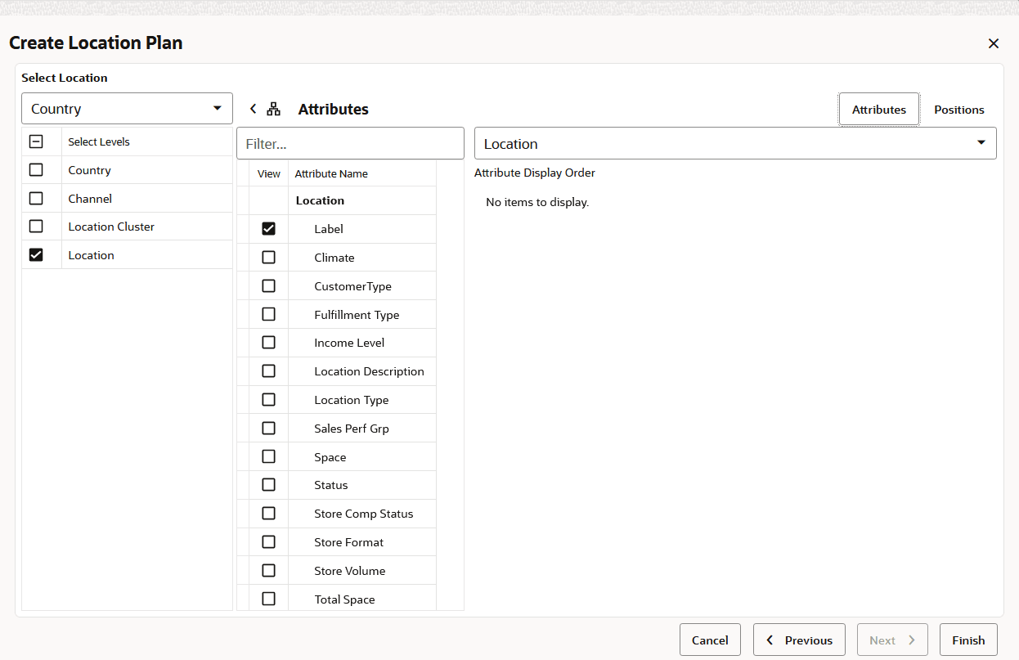1019x660 pixels.
Task: Cancel the location plan creation
Action: 710,640
